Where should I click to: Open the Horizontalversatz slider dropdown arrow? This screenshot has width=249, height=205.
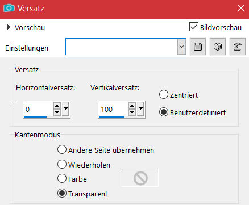pyautogui.click(x=65, y=109)
